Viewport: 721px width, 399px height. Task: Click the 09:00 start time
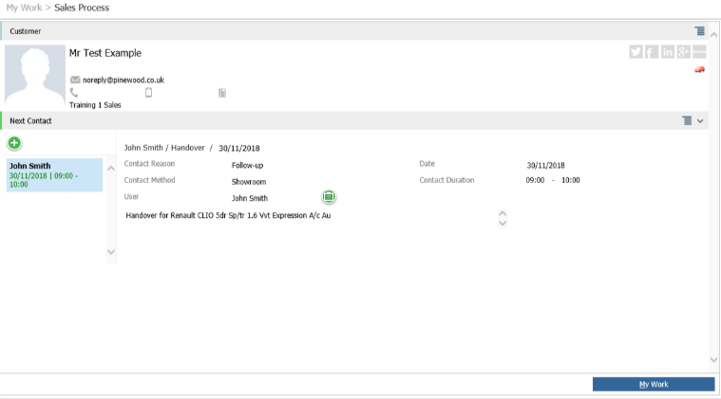[x=535, y=180]
